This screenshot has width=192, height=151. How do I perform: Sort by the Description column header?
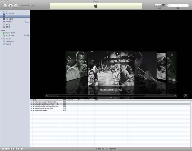(111, 100)
